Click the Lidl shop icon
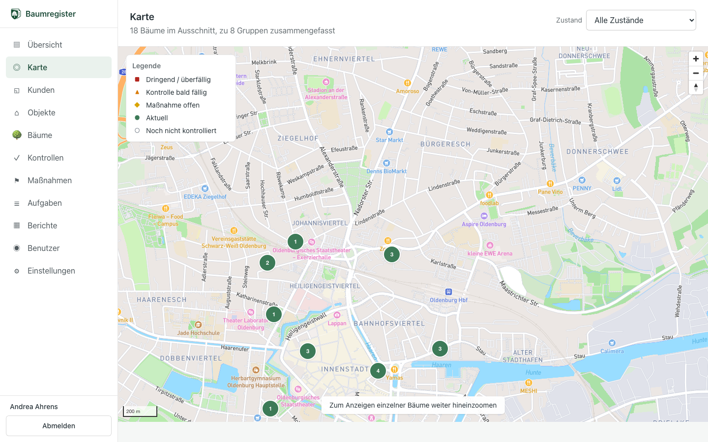The width and height of the screenshot is (708, 442). point(617,181)
